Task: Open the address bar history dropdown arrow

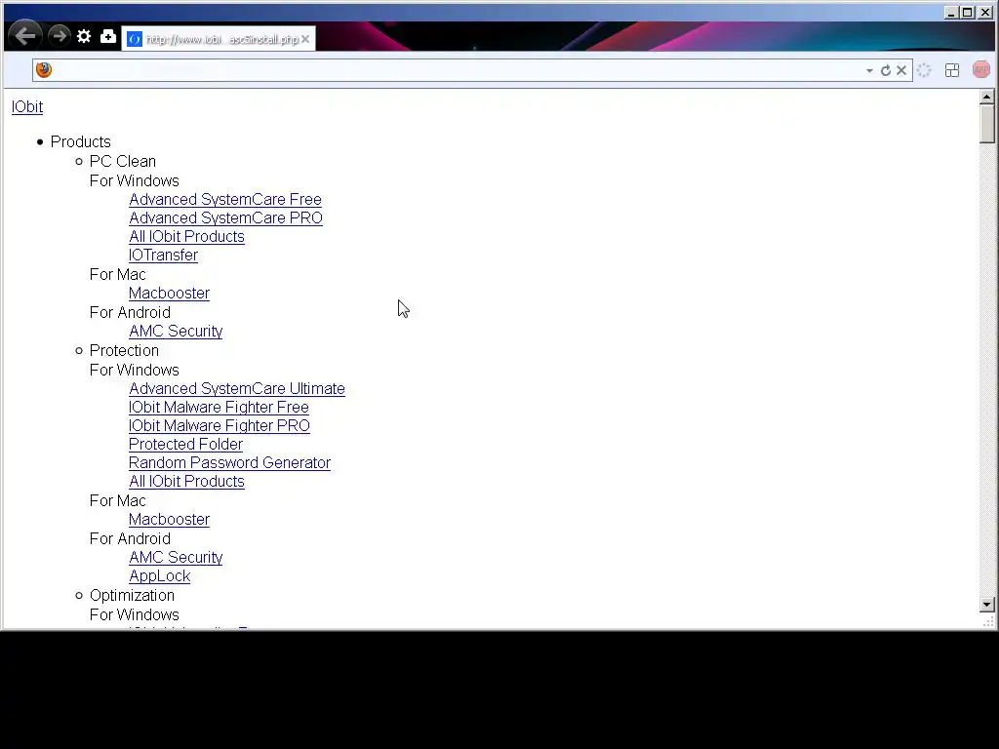Action: [869, 70]
